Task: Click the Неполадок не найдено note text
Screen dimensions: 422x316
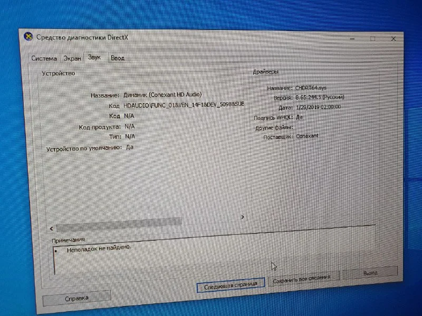Action: tap(99, 249)
